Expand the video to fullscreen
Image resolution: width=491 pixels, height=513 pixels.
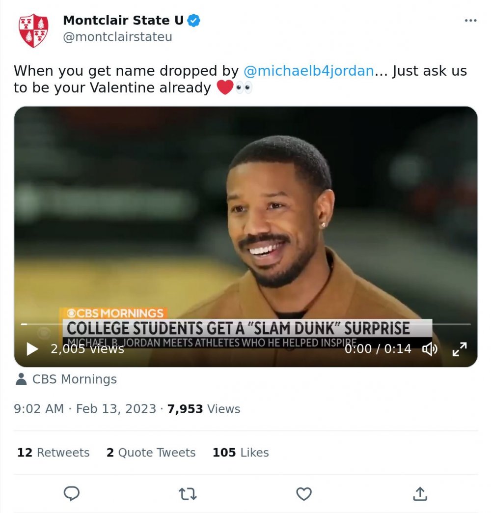click(x=460, y=349)
